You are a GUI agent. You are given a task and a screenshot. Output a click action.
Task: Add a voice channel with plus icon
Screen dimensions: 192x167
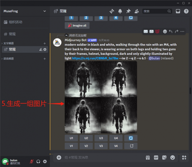pyautogui.click(x=45, y=59)
